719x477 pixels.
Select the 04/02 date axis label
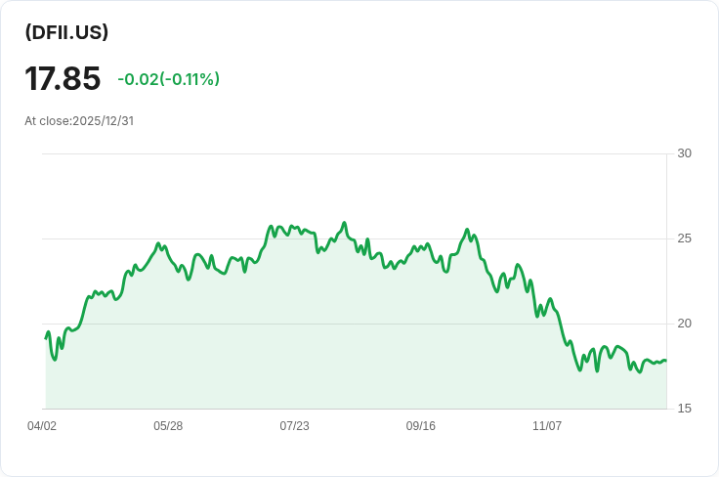coord(42,426)
